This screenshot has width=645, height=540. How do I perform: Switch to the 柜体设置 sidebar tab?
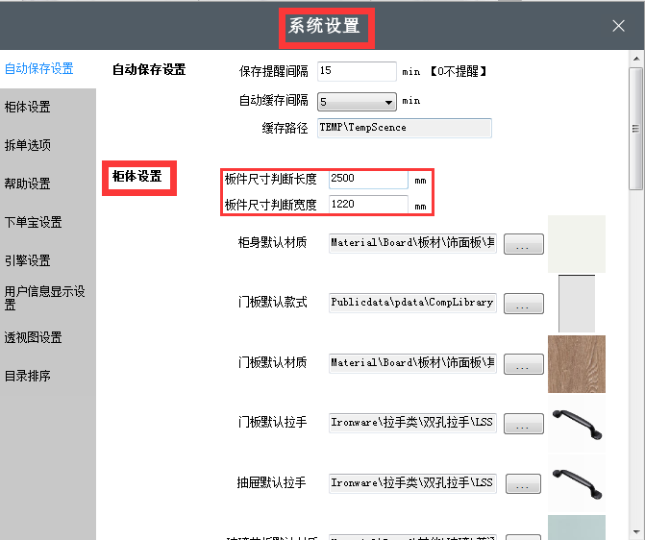[28, 107]
